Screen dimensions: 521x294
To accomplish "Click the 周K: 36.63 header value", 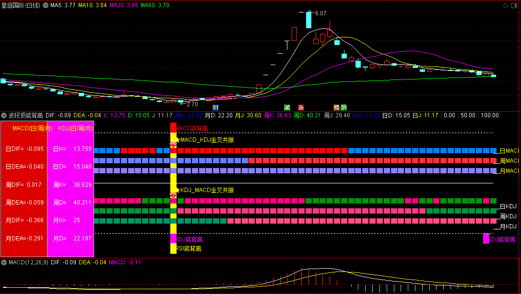I will pos(277,115).
